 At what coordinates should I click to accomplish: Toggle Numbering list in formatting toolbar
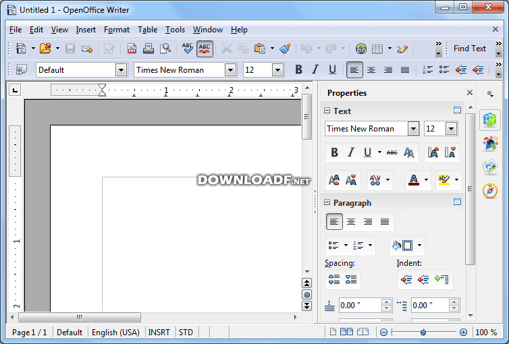[427, 69]
